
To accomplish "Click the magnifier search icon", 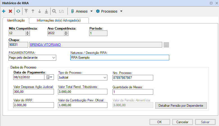I will 54,11.
